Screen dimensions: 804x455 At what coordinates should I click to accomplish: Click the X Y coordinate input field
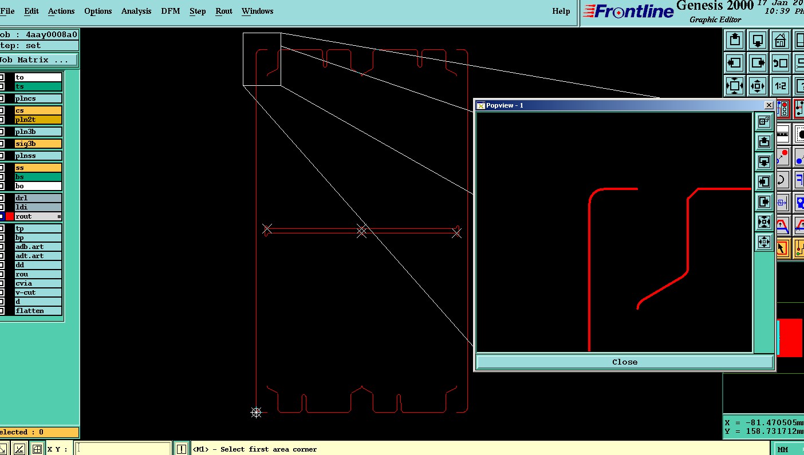coord(124,449)
